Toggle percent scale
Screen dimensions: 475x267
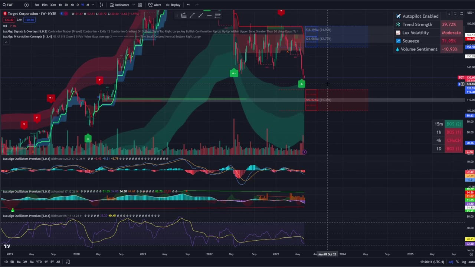point(458,262)
